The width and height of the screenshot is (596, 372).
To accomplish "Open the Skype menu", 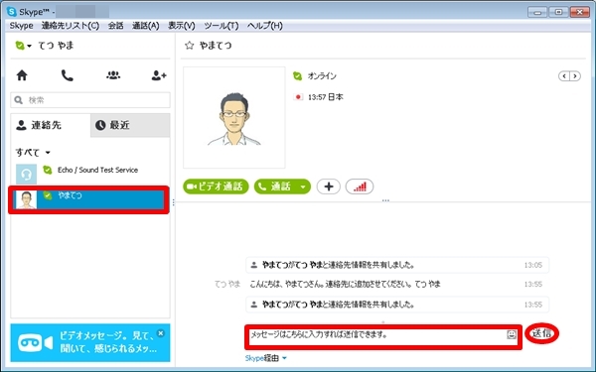I will [21, 26].
